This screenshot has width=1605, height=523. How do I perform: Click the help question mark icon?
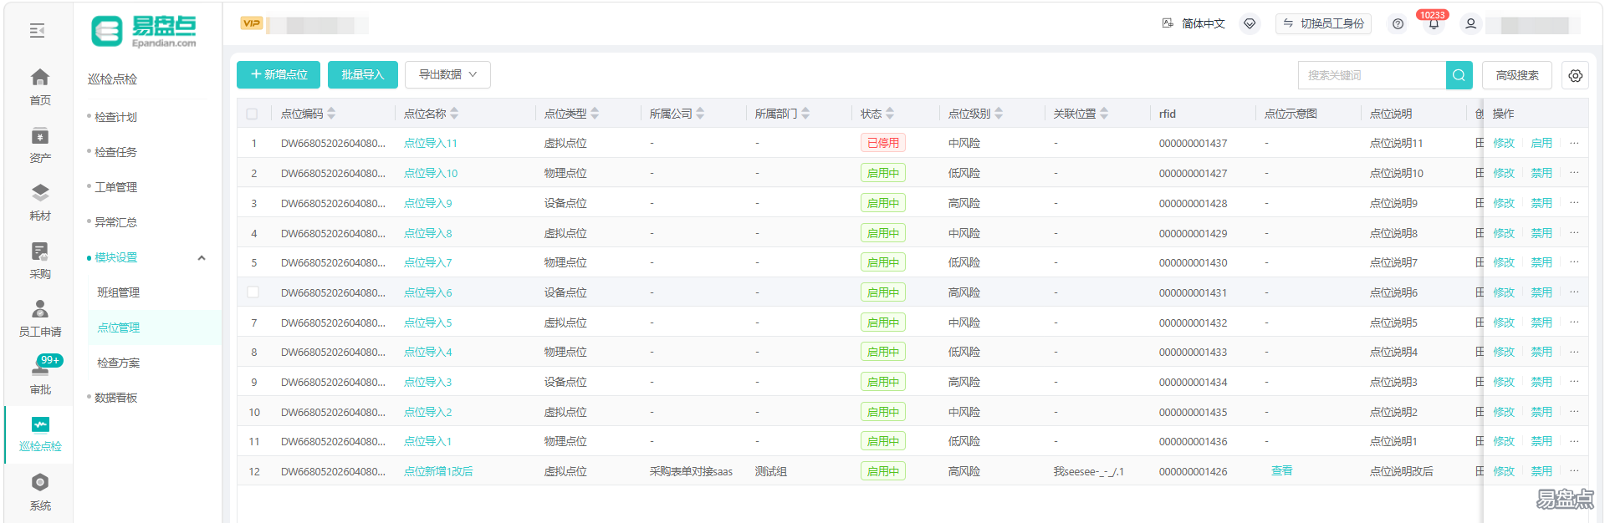coord(1398,24)
